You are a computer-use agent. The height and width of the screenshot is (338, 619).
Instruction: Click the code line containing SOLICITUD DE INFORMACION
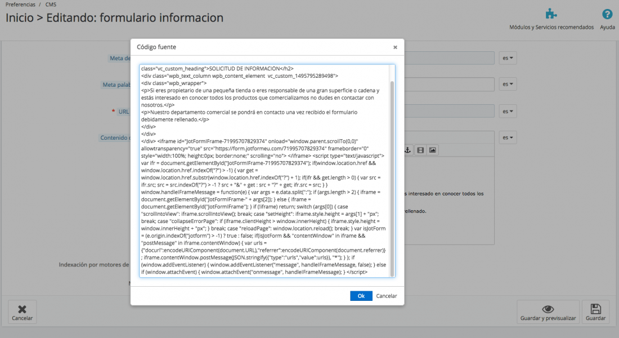tap(218, 68)
